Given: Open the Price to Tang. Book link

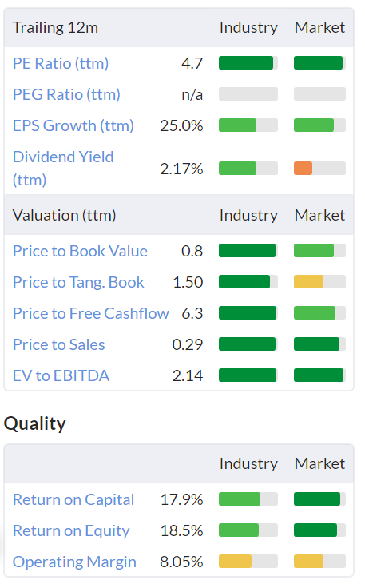Looking at the screenshot, I should click(x=78, y=282).
